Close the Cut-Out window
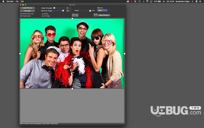 (x=20, y=5)
